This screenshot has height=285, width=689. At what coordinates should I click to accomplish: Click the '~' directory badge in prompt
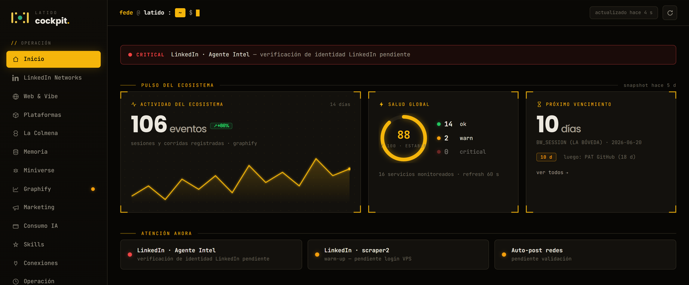coord(180,13)
